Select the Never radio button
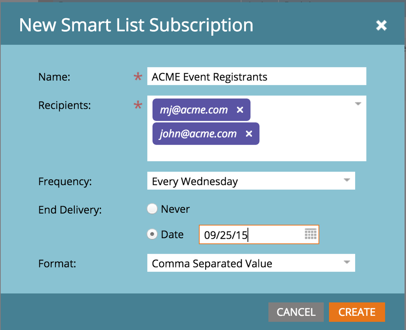This screenshot has width=406, height=330. pos(152,209)
